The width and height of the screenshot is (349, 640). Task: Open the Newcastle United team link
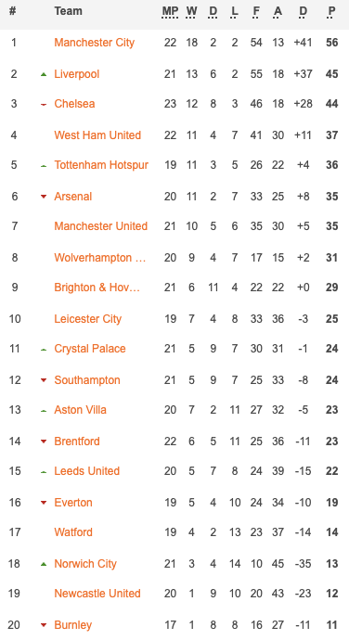point(97,594)
